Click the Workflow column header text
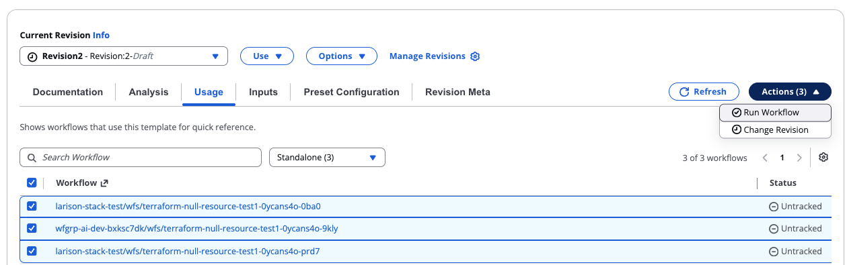 click(x=77, y=183)
